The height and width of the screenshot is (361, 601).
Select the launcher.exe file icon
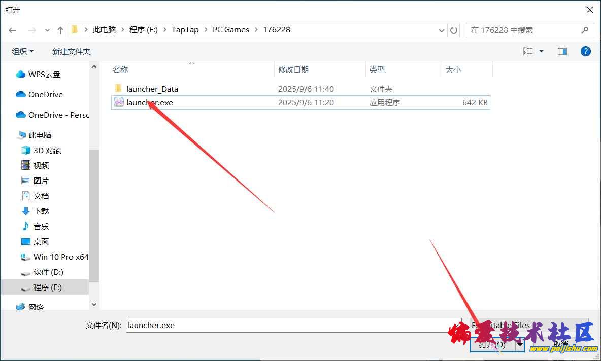[x=119, y=102]
